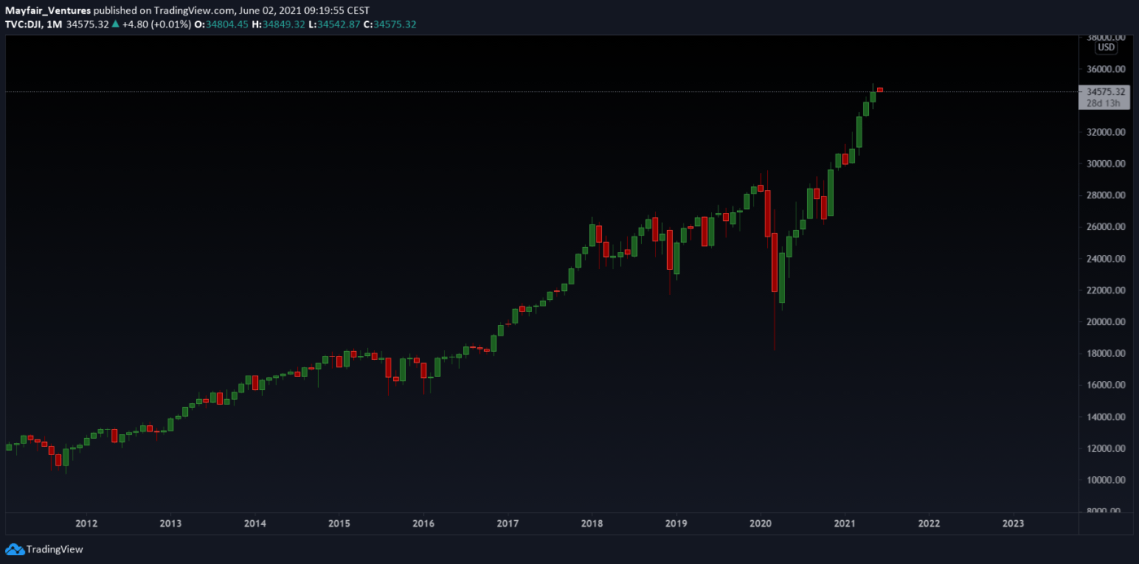This screenshot has height=564, width=1139.
Task: Click the 2023 year on time axis
Action: point(1013,523)
